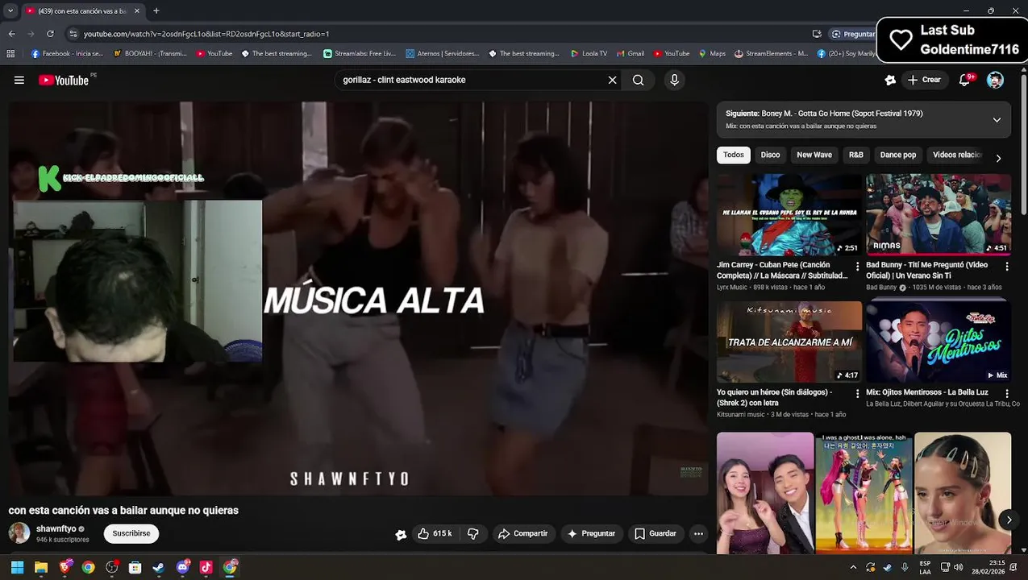Focus the YouTube search input field
The width and height of the screenshot is (1028, 580).
tap(472, 80)
